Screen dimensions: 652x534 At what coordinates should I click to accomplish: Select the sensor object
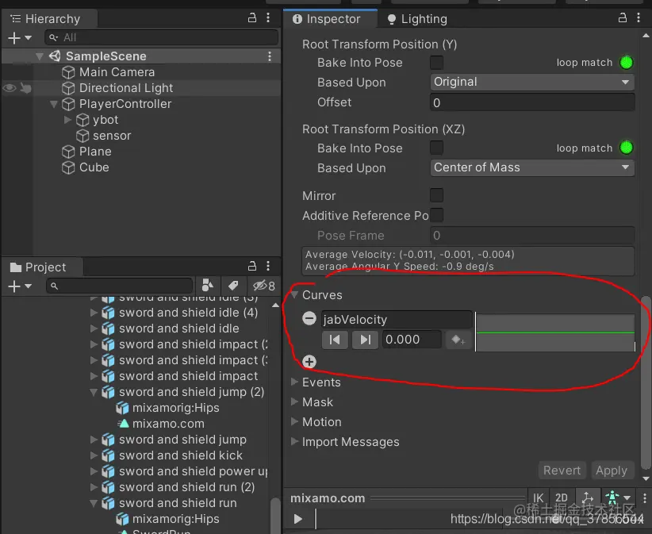click(x=111, y=136)
